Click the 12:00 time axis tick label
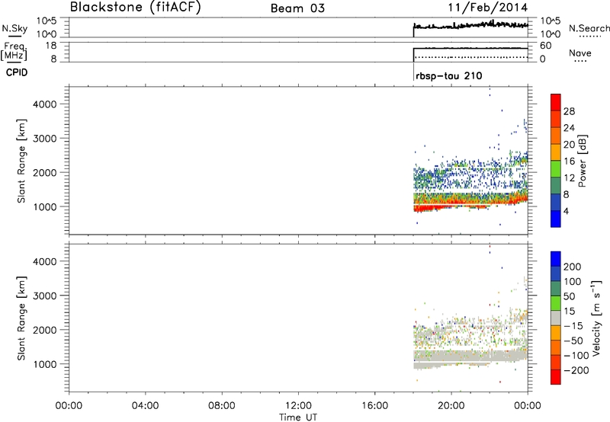 [298, 406]
